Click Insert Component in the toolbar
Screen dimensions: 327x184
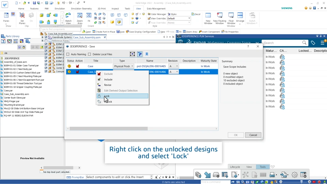[209, 32]
